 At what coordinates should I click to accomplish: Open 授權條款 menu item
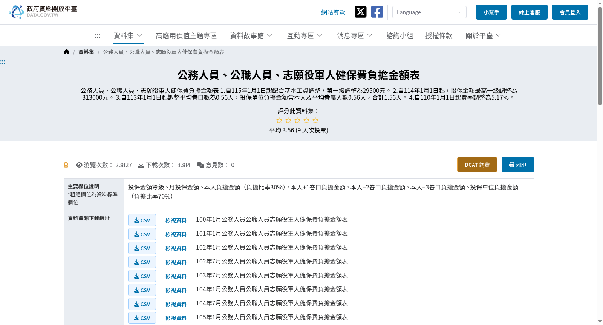coord(439,35)
